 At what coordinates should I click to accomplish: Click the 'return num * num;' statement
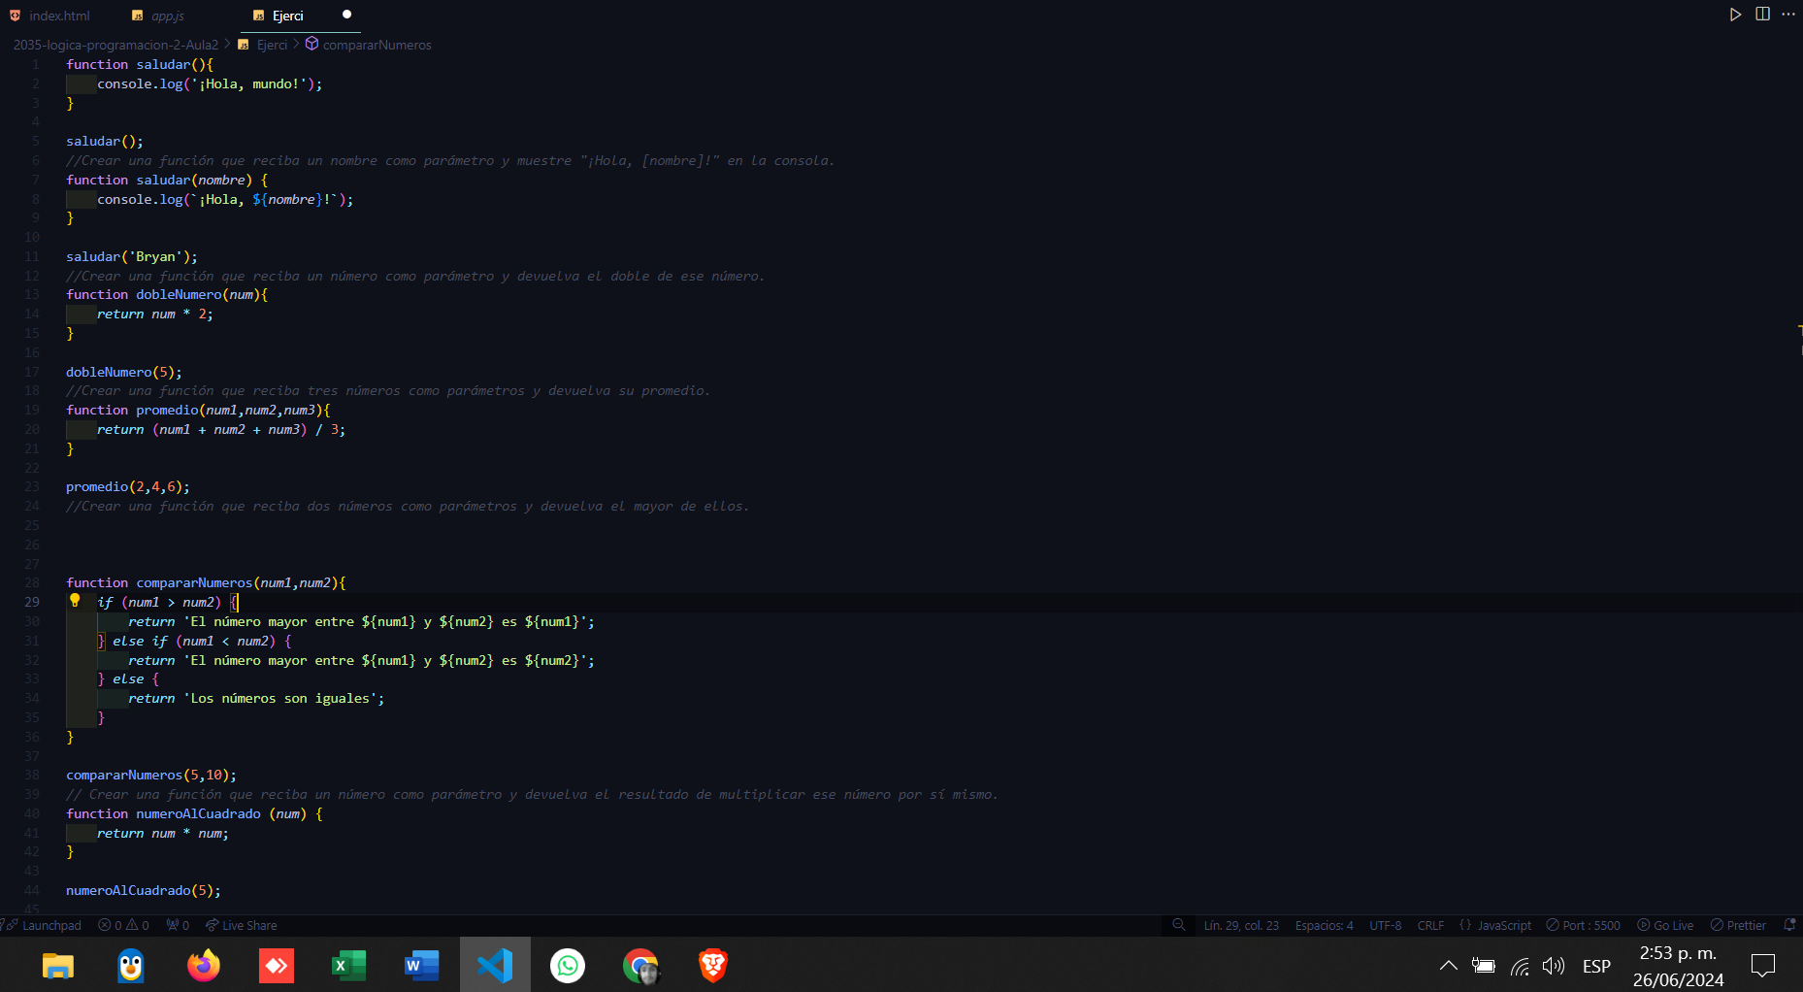coord(163,833)
